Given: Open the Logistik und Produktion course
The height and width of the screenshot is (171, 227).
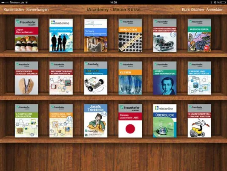Looking at the screenshot, I should click(x=26, y=121).
